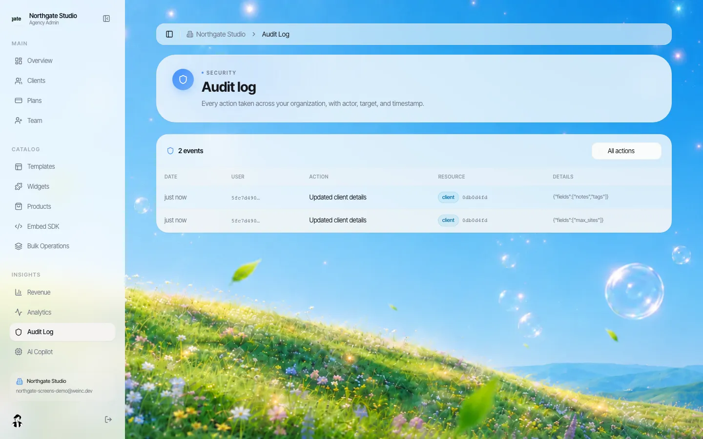This screenshot has height=439, width=703.
Task: Open the All actions filter dropdown
Action: (x=626, y=151)
